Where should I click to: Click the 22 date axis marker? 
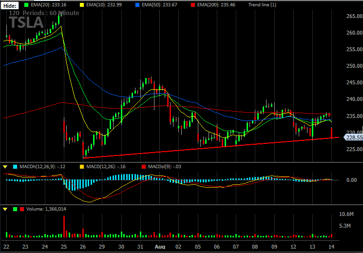[x=6, y=246]
